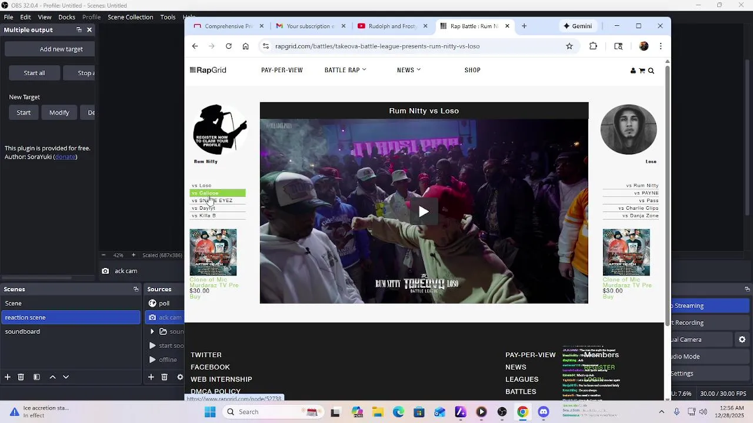The width and height of the screenshot is (753, 423).
Task: Click the donate link
Action: coord(65,157)
